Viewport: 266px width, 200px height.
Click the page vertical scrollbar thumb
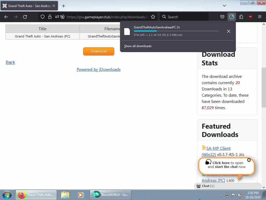[x=264, y=87]
